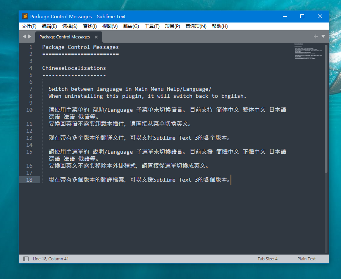Open the 选择(S) menu
341x279 pixels.
(x=70, y=26)
